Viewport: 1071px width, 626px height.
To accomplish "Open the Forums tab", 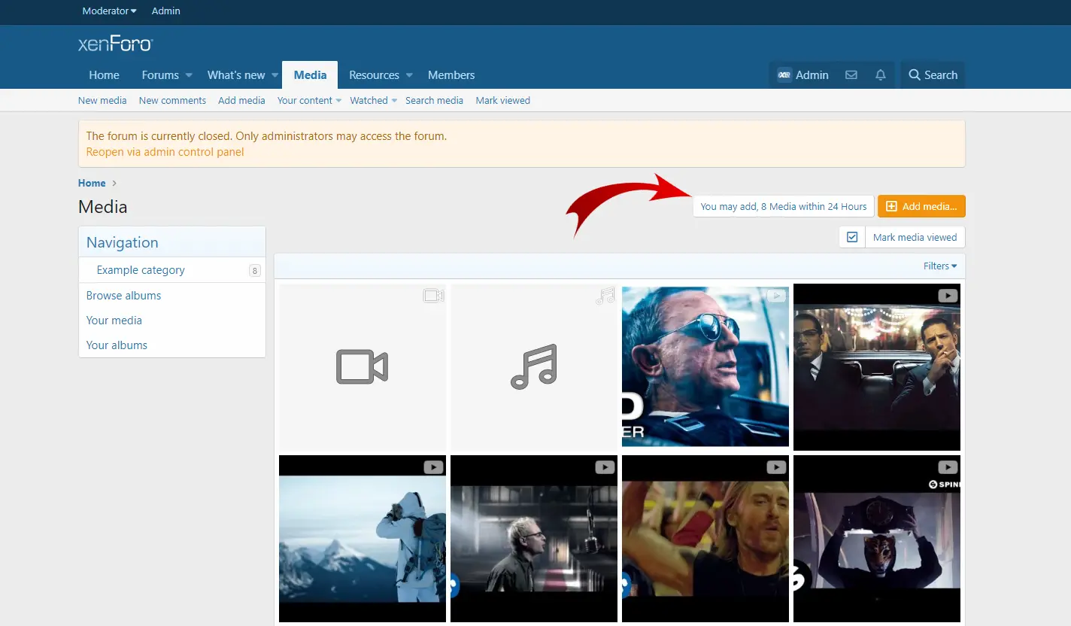I will (x=160, y=75).
